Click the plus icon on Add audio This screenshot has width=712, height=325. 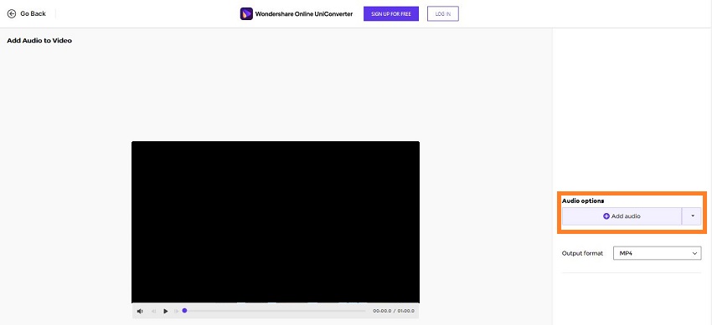(606, 216)
